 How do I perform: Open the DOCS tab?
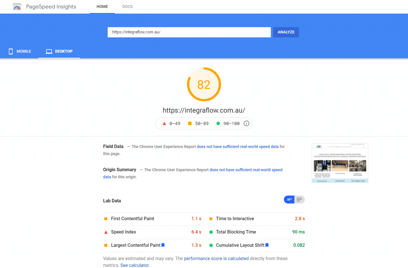coord(127,6)
